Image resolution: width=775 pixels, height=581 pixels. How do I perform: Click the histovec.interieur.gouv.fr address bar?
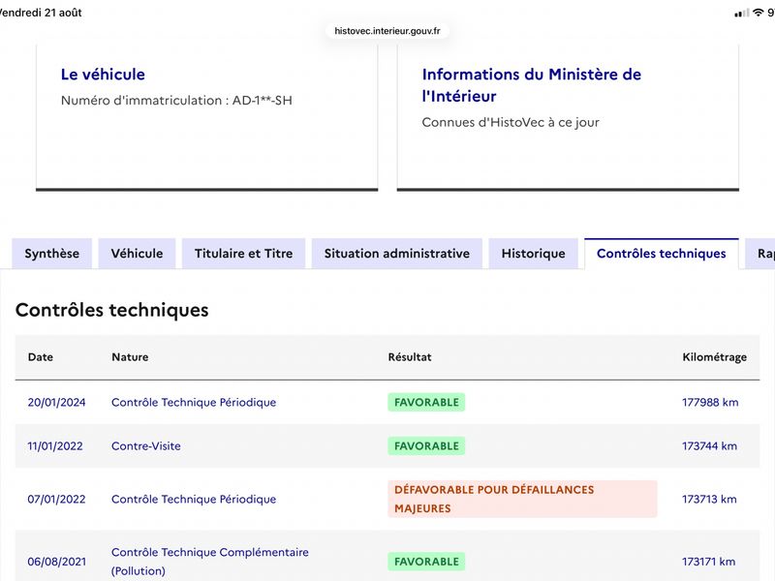click(x=387, y=31)
